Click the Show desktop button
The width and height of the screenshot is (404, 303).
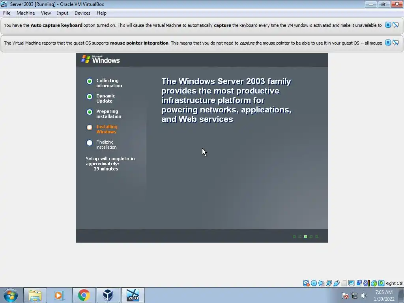coord(401,295)
